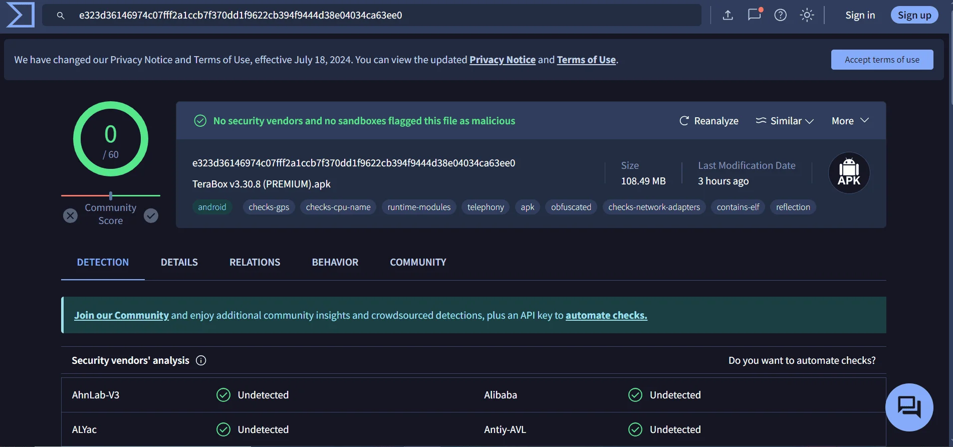
Task: Click the 3 hours ago modification value
Action: point(723,181)
